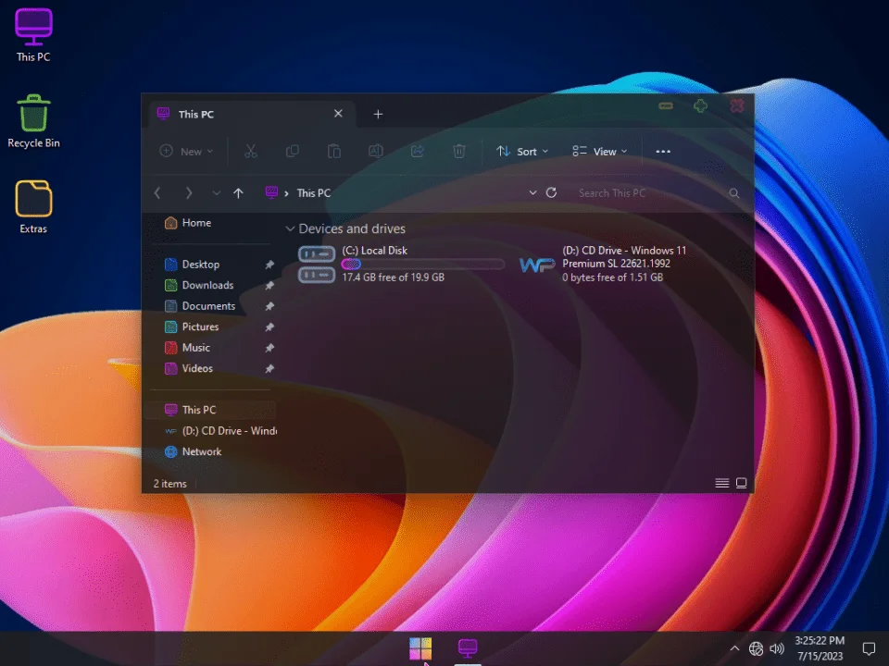The width and height of the screenshot is (889, 666).
Task: Unpin Videos using its pin icon
Action: pos(269,369)
